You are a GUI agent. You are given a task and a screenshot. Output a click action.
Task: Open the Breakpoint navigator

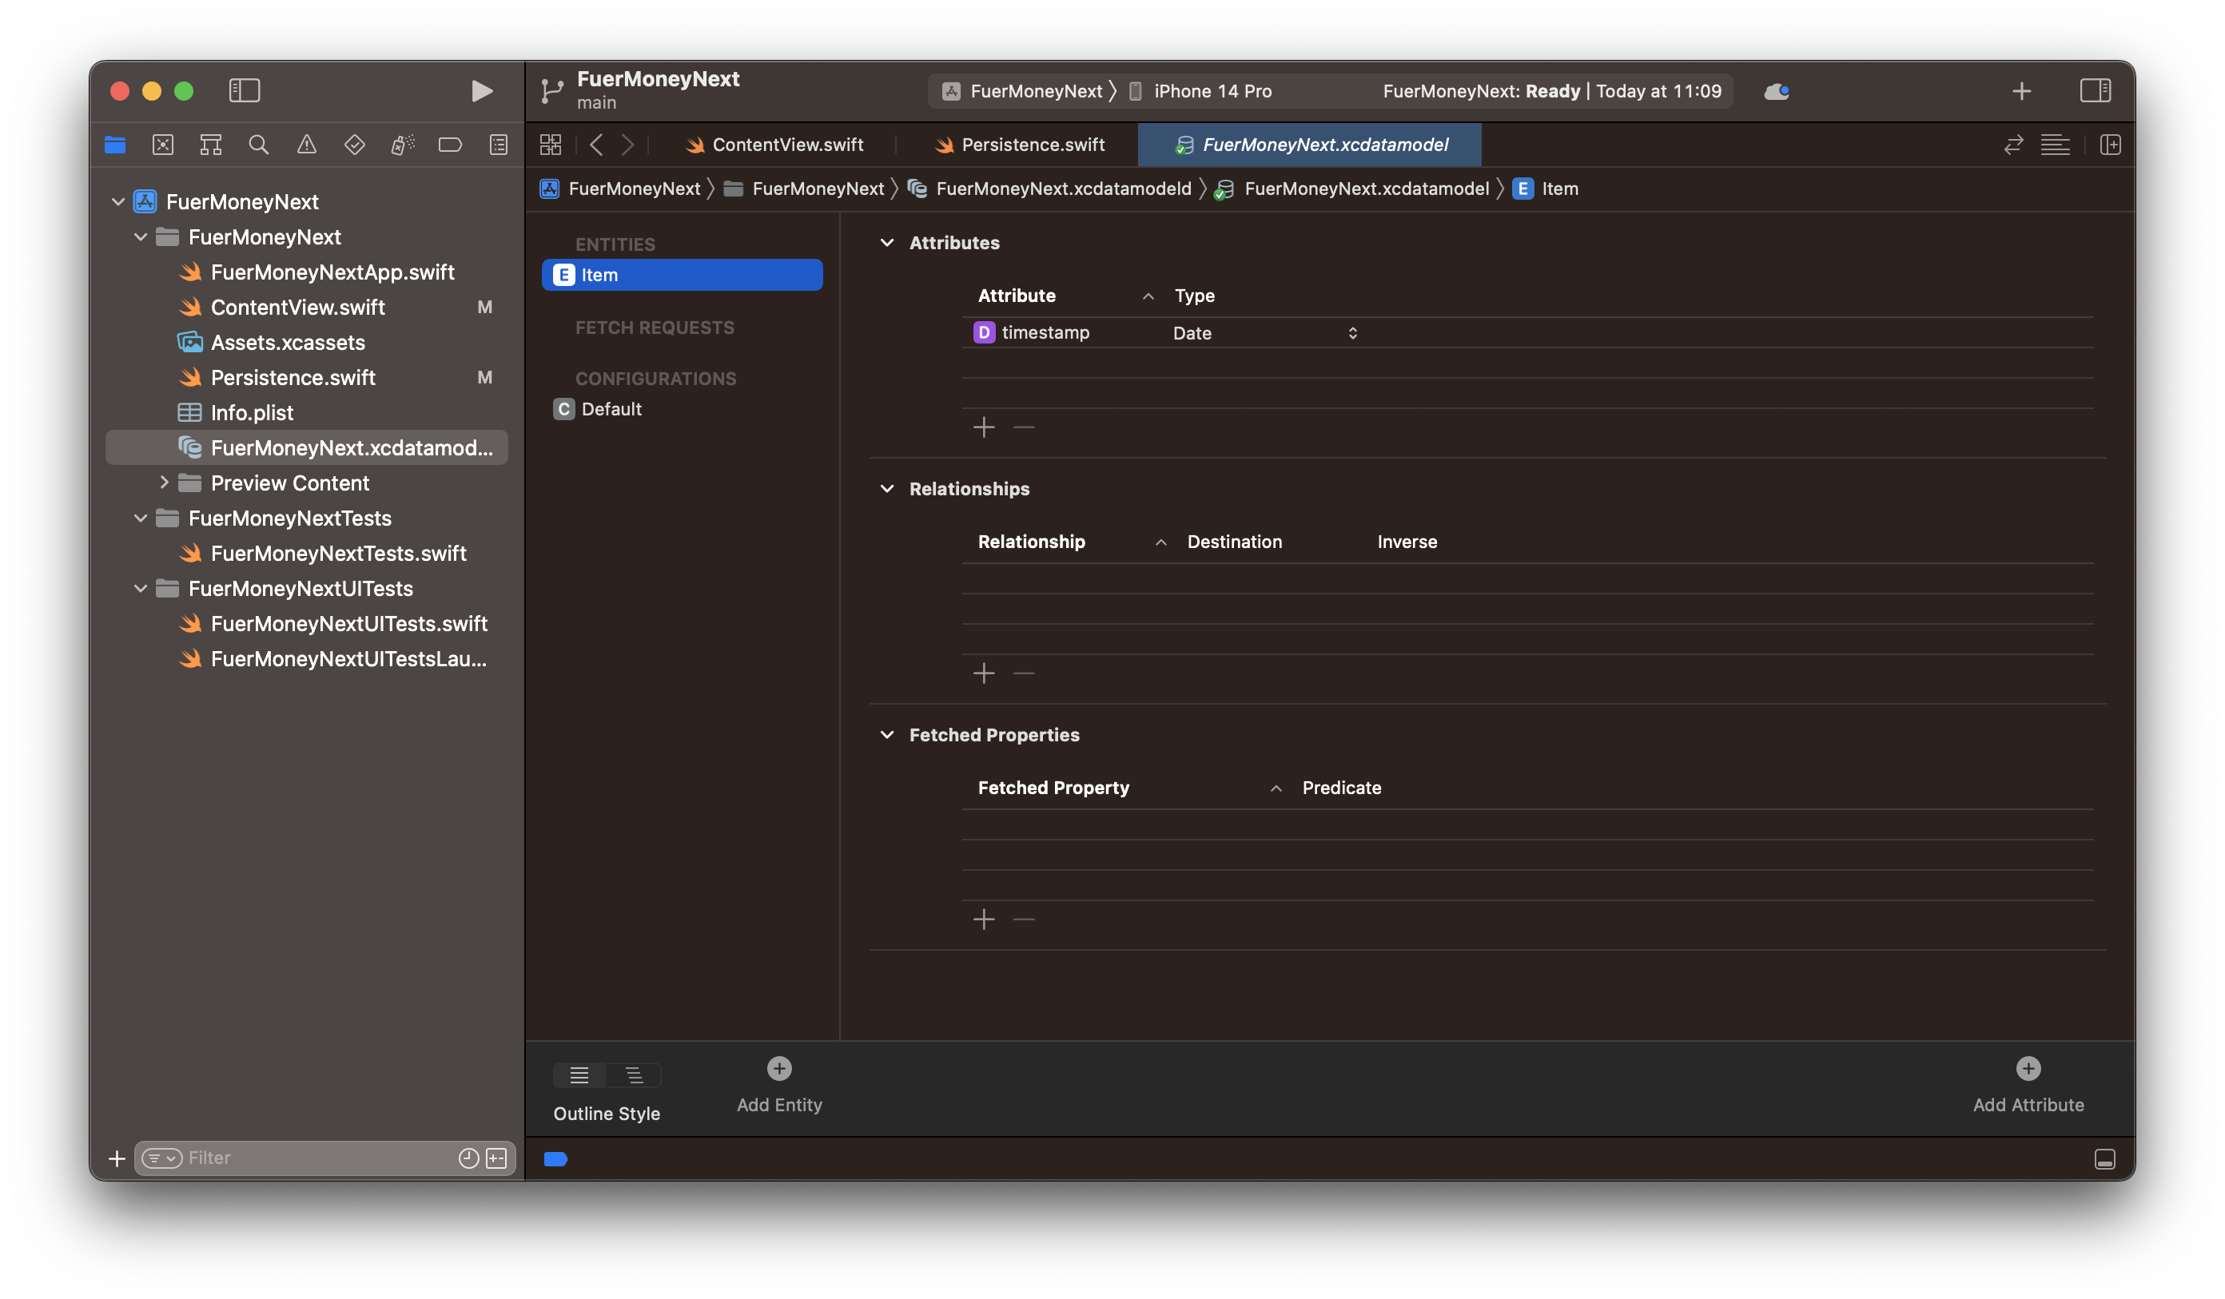point(450,144)
